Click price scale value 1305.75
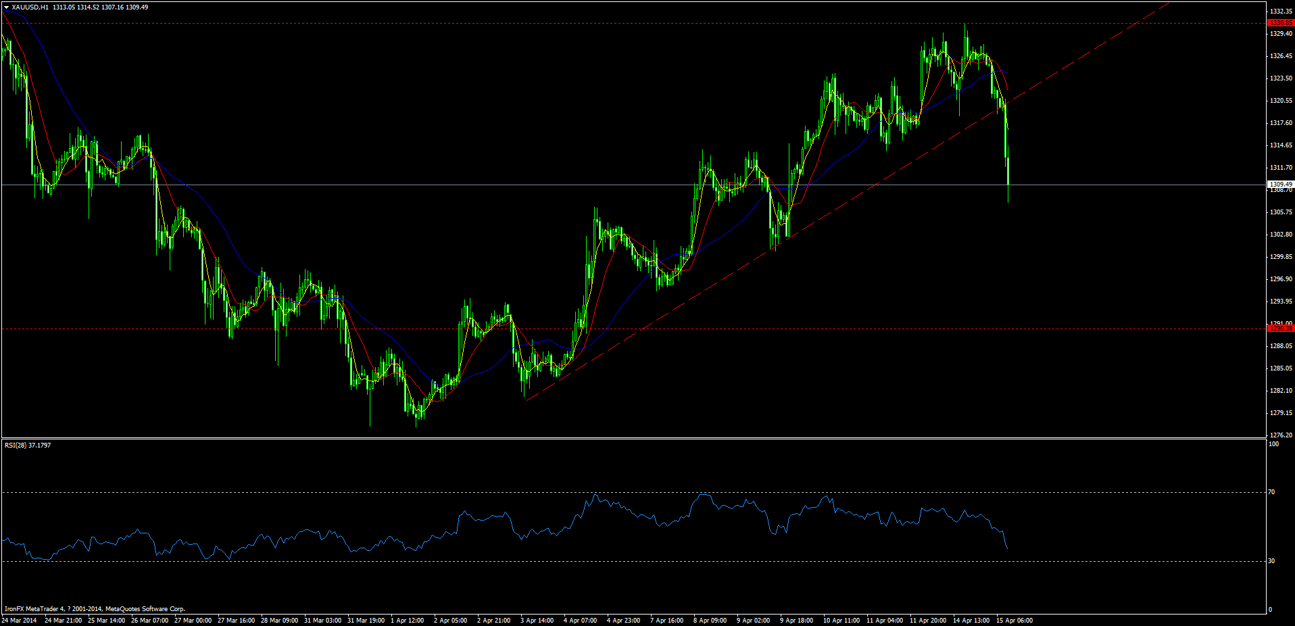 pos(1281,212)
